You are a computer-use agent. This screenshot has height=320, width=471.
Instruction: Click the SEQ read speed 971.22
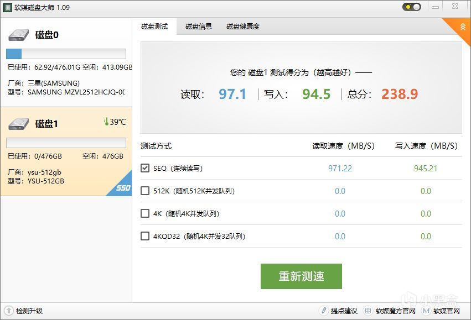pos(340,168)
